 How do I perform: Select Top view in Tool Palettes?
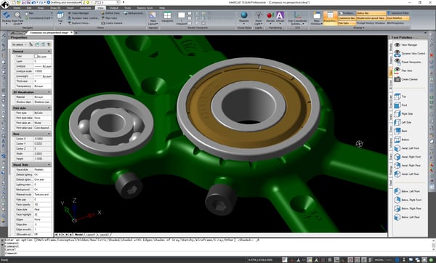[x=400, y=97]
